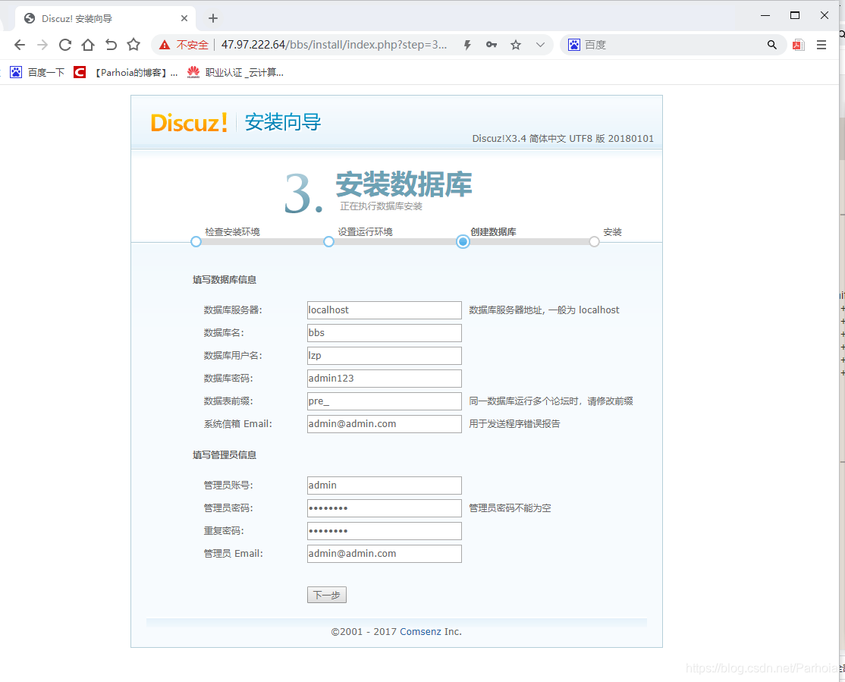The width and height of the screenshot is (845, 682).
Task: Click the 重复密码 password field
Action: (x=385, y=531)
